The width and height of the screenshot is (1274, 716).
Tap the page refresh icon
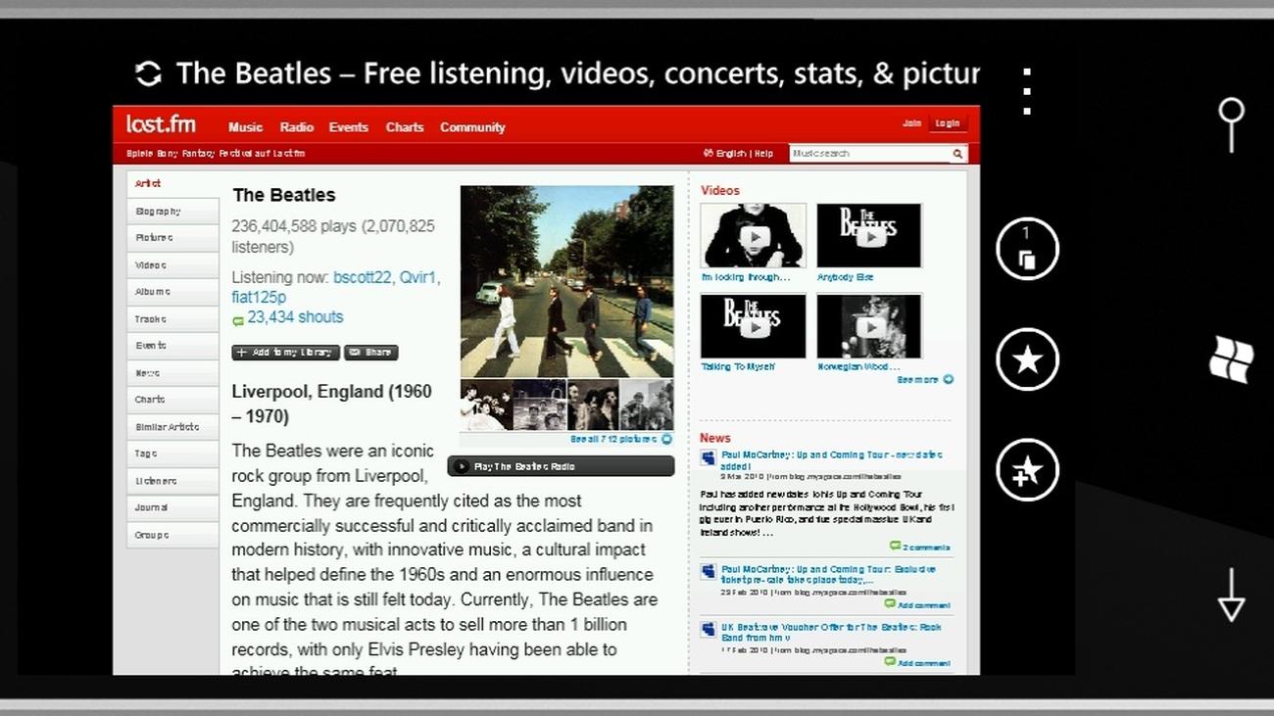148,73
